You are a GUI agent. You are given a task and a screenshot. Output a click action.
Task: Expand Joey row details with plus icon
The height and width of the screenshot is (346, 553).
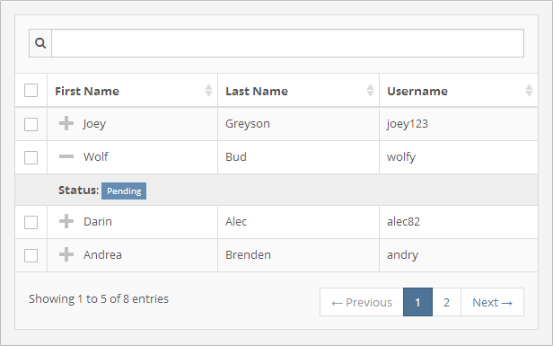click(66, 124)
